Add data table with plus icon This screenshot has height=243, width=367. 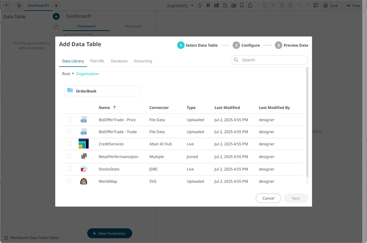tap(56, 16)
